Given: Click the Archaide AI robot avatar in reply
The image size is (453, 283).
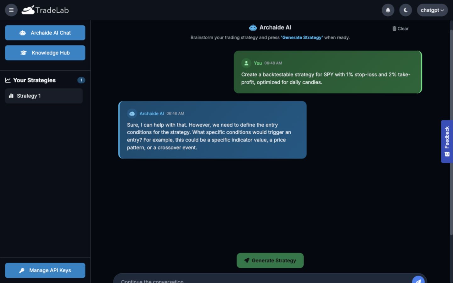Looking at the screenshot, I should [132, 114].
